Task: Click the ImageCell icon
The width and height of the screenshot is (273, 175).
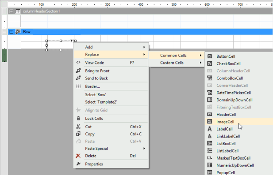Action: (210, 122)
